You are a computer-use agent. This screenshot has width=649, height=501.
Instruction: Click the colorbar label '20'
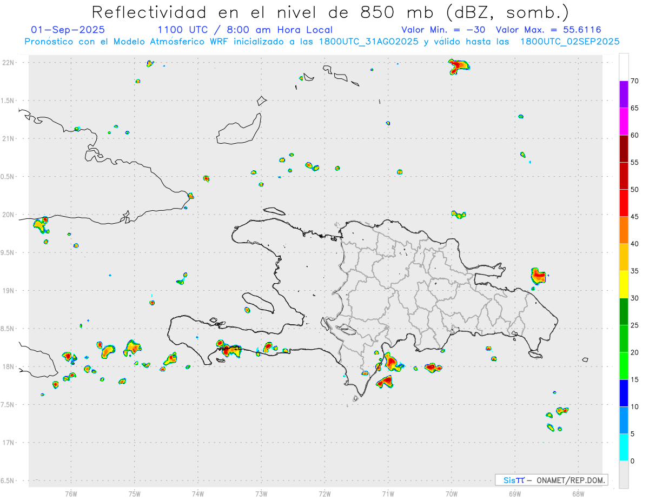tap(634, 352)
